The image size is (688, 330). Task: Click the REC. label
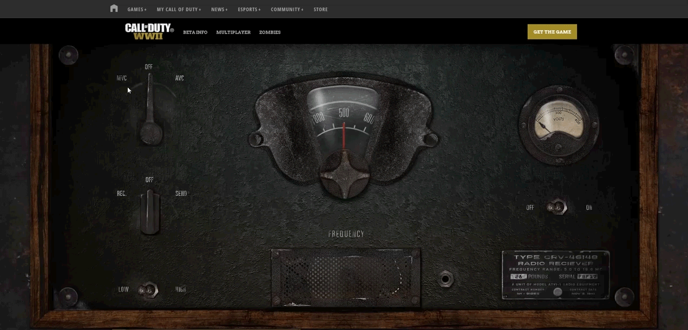tap(122, 194)
